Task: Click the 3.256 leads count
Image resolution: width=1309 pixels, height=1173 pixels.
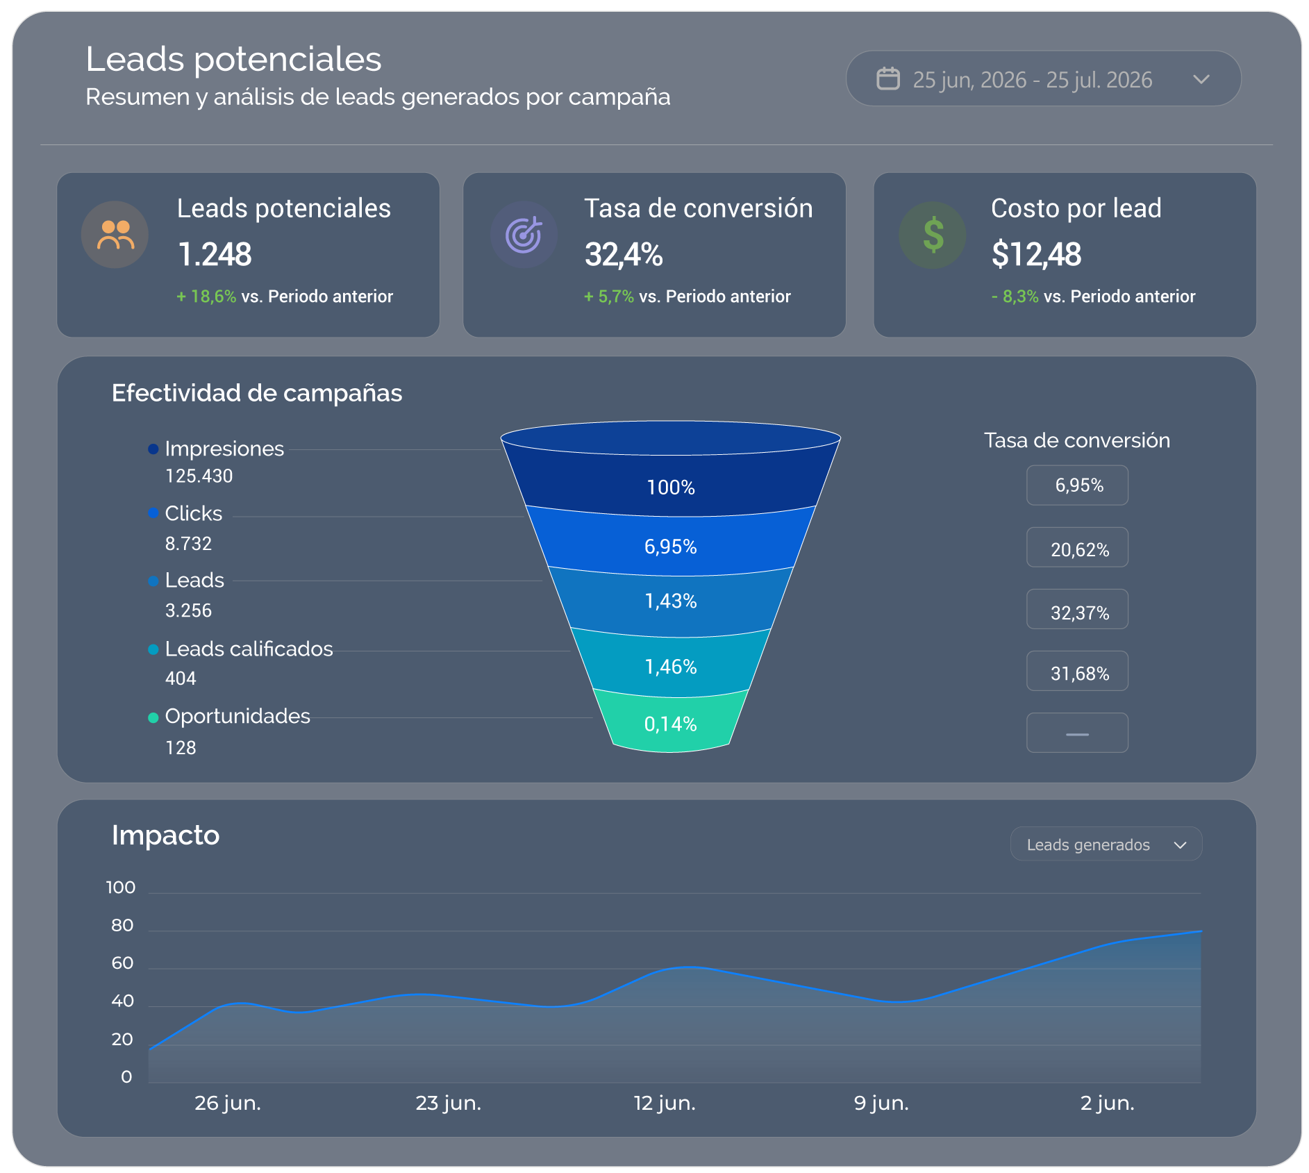Action: coord(188,610)
